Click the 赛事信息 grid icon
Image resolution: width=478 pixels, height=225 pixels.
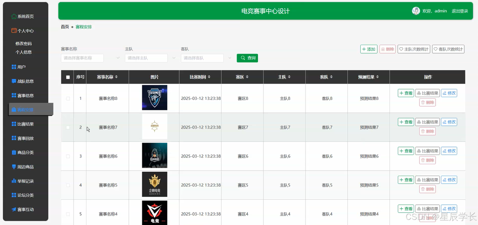click(x=14, y=95)
